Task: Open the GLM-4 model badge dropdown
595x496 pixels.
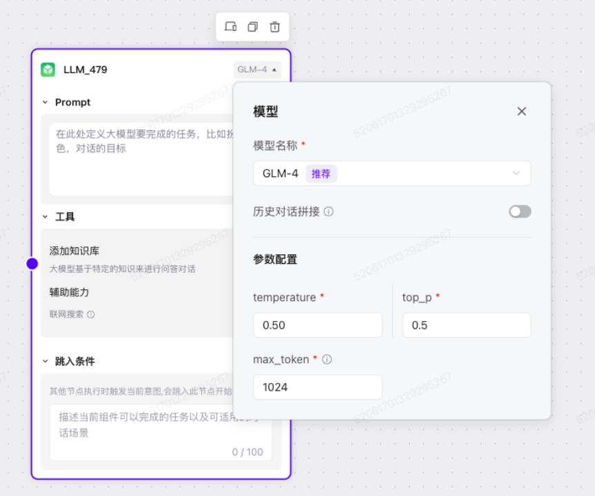Action: pos(257,70)
